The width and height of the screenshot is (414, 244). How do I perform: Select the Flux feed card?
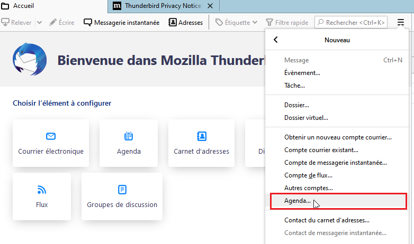pos(42,196)
